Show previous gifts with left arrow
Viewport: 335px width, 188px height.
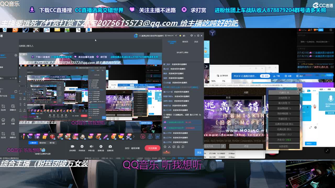tap(22, 136)
